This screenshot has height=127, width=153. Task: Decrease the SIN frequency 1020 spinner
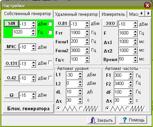point(33,34)
